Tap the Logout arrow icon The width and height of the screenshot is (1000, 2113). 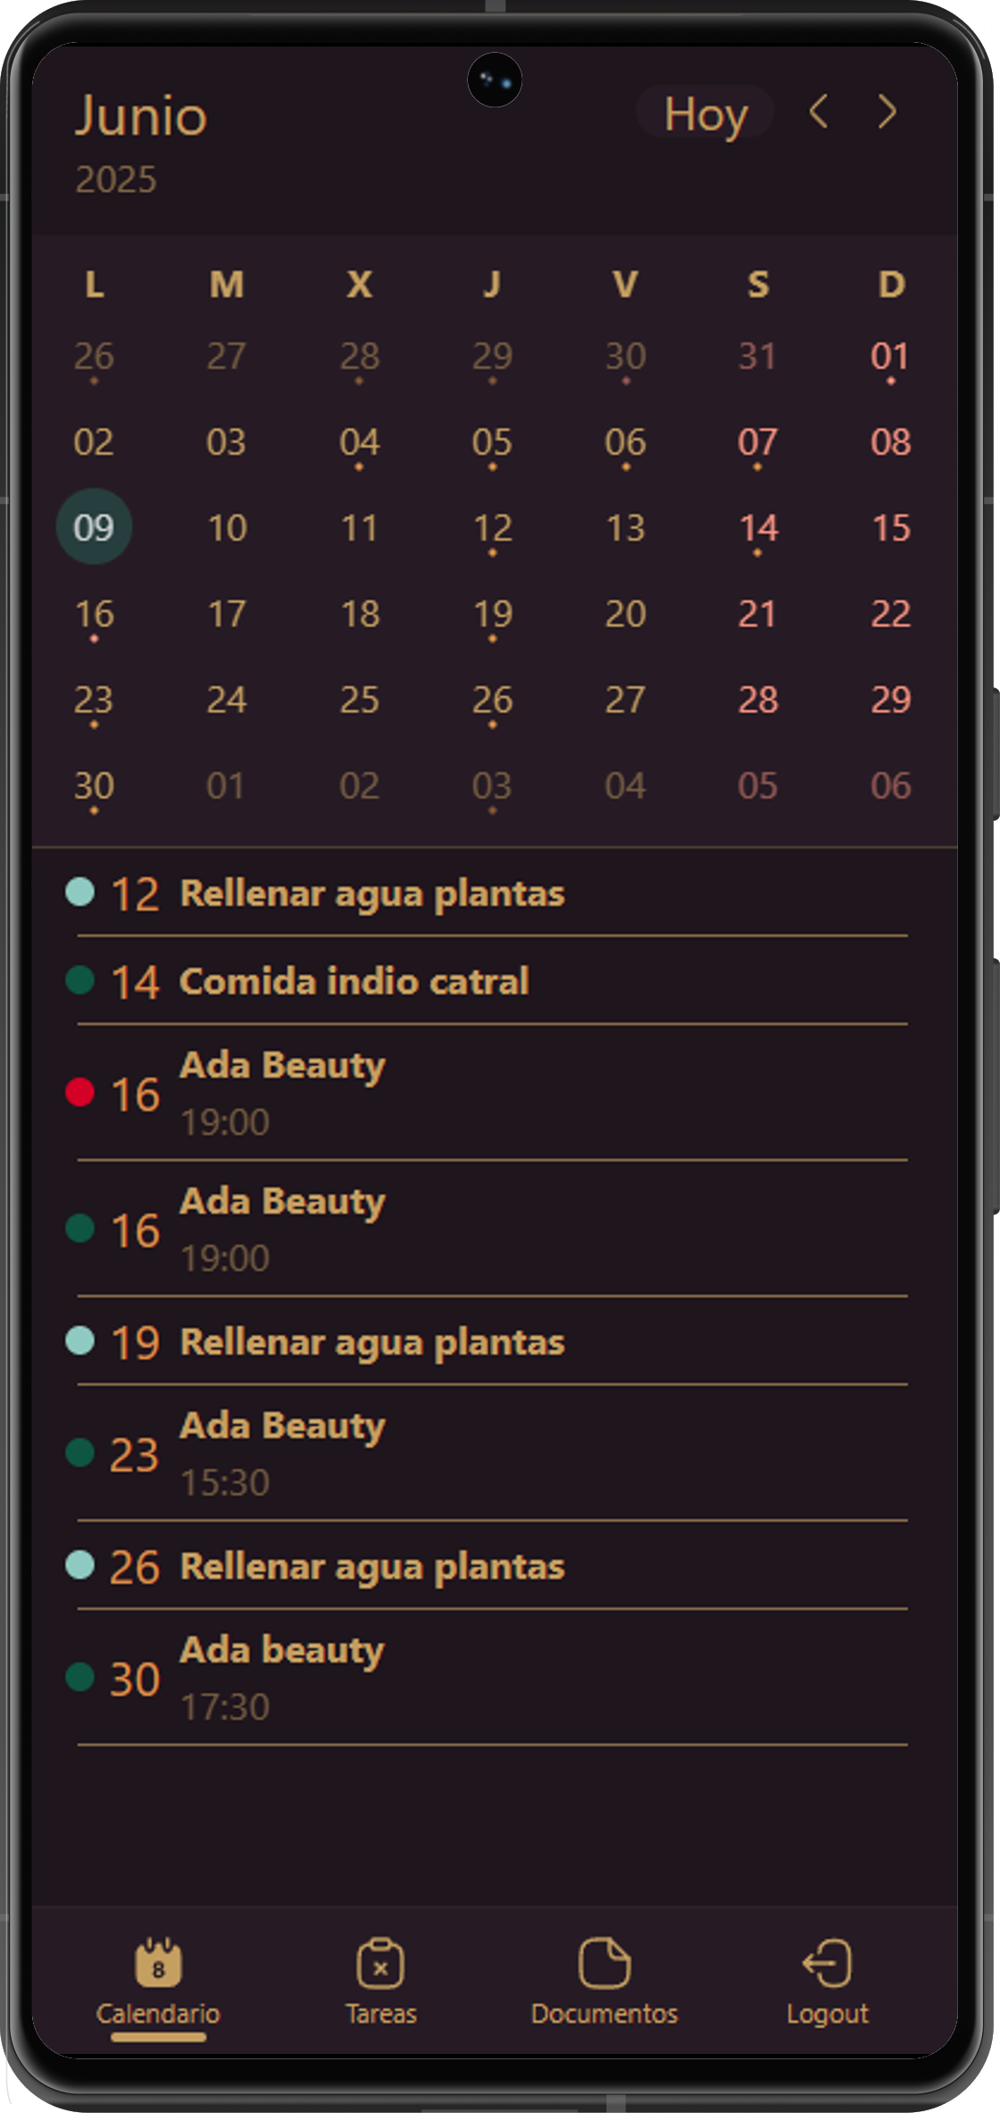827,1963
